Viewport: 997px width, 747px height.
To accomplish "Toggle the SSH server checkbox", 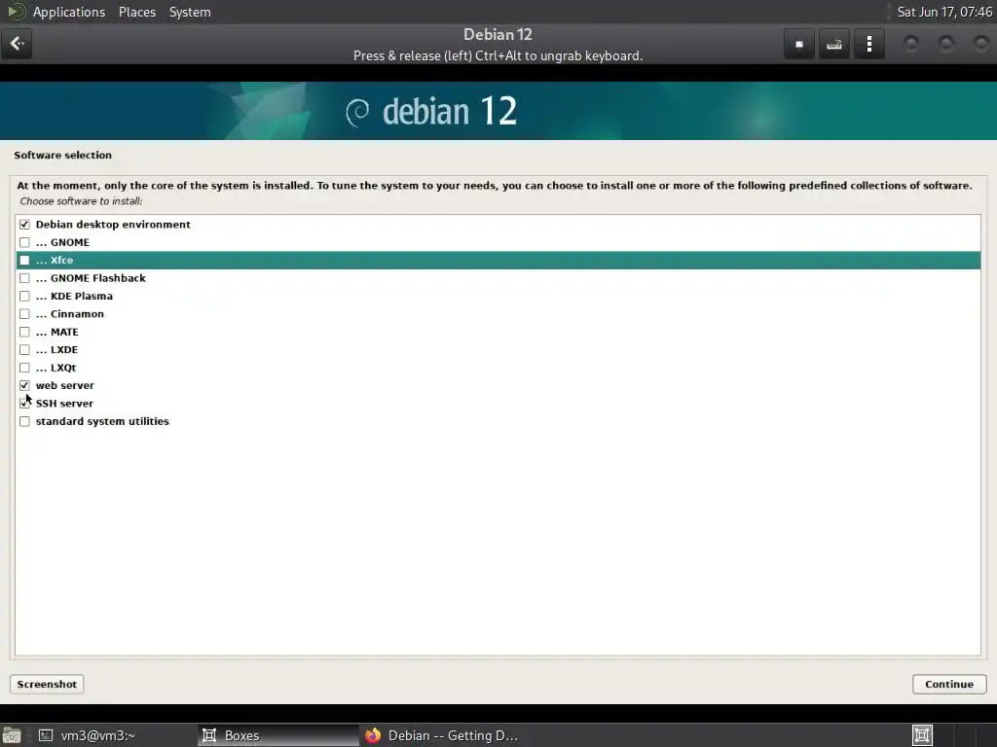I will point(24,403).
